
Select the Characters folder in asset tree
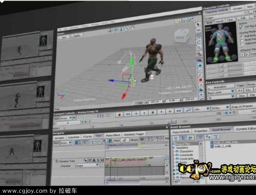pyautogui.click(x=186, y=151)
